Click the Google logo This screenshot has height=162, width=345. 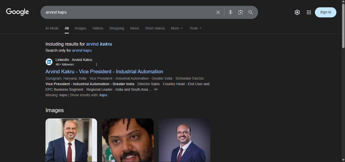click(17, 12)
